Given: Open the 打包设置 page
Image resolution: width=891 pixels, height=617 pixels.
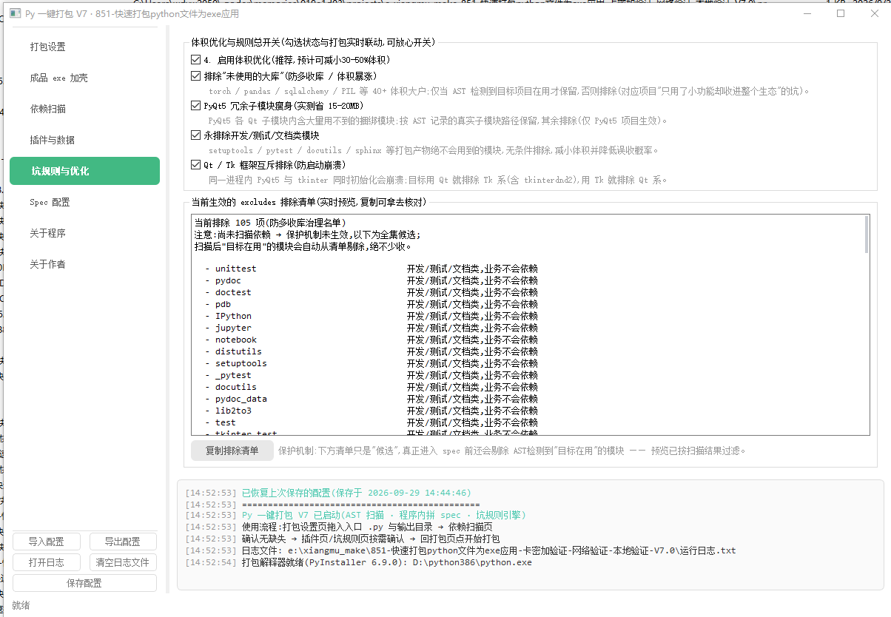Looking at the screenshot, I should coord(84,47).
